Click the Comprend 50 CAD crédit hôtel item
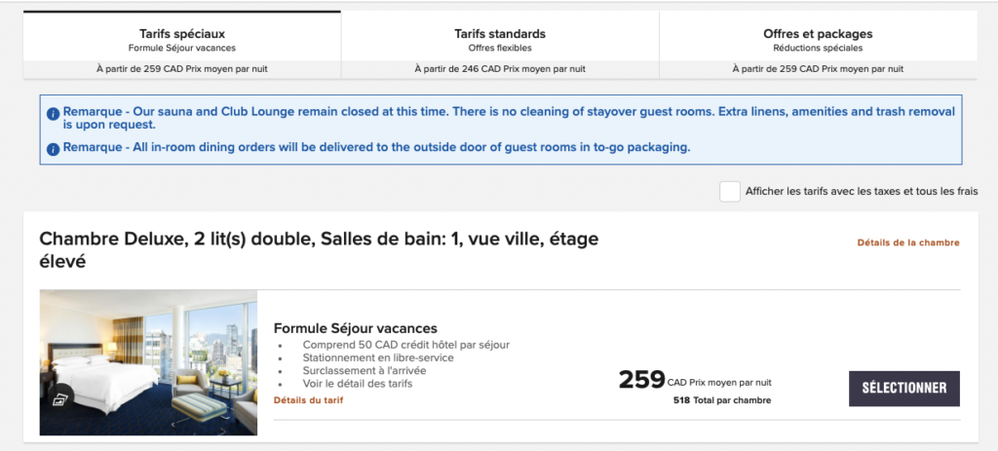This screenshot has width=998, height=451. click(405, 345)
